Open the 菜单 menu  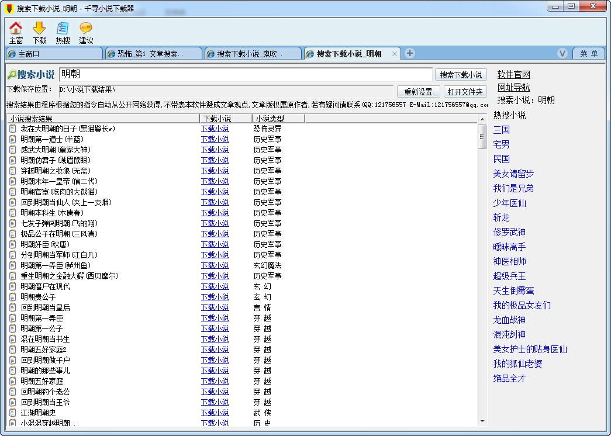click(x=589, y=53)
